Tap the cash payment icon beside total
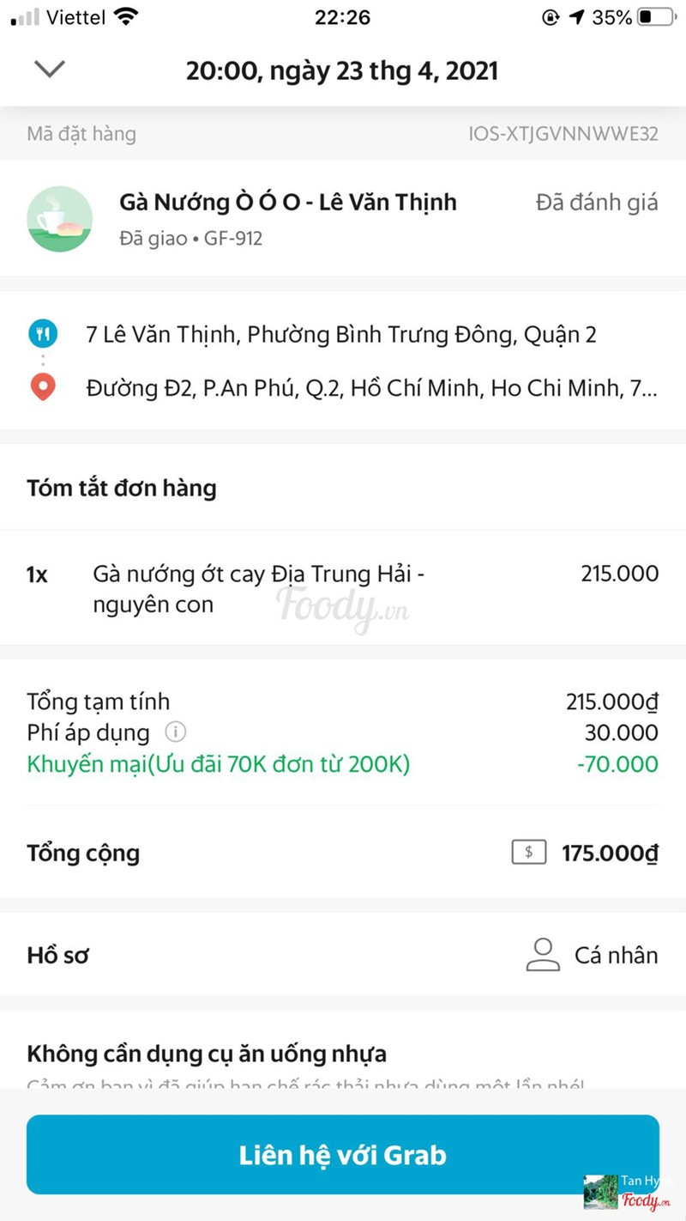 pyautogui.click(x=528, y=853)
